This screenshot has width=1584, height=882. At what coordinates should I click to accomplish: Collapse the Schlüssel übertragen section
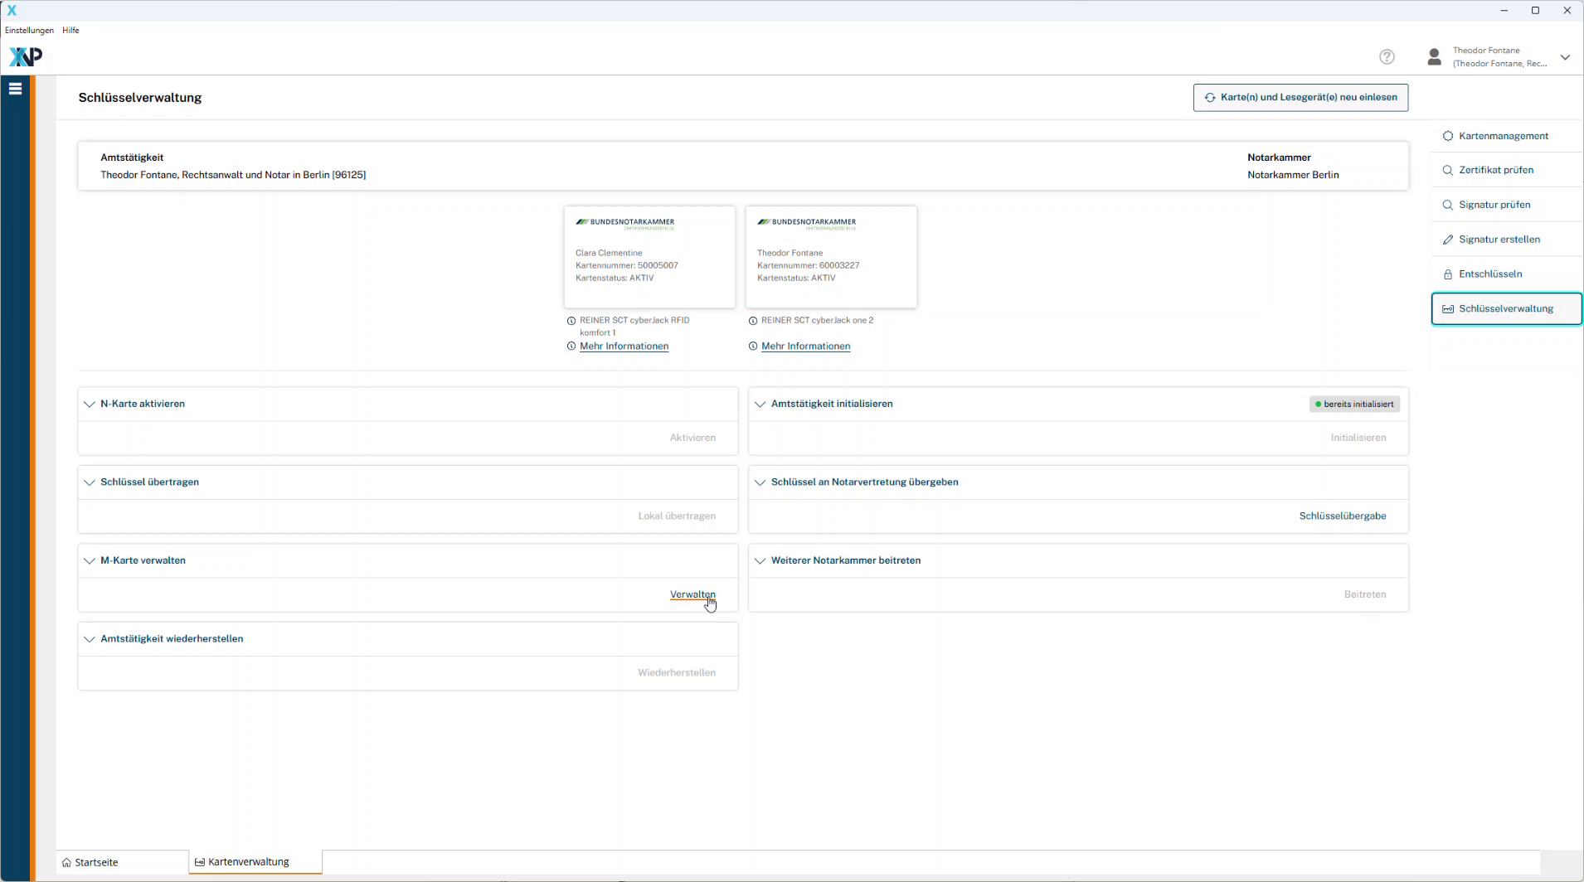90,482
